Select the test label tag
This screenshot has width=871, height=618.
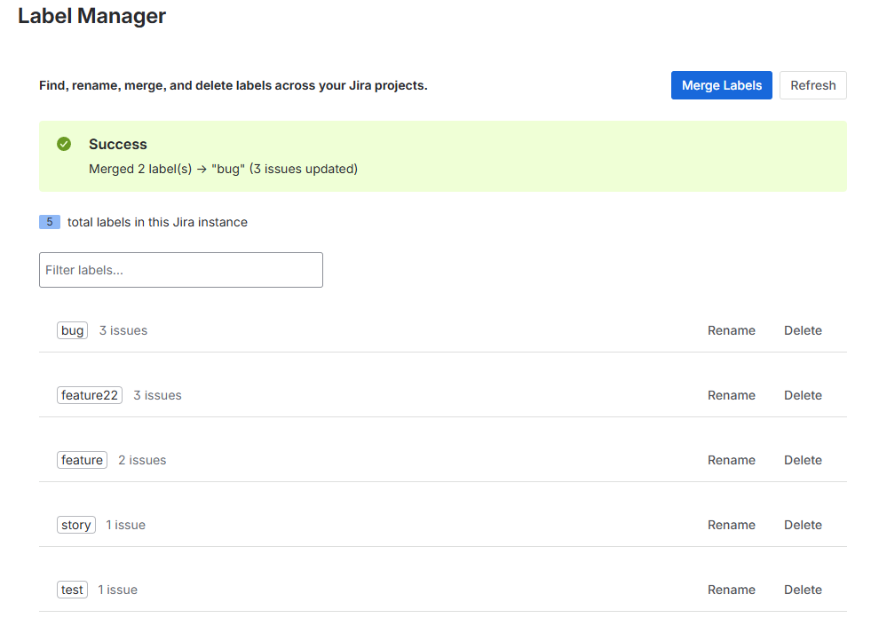point(72,590)
